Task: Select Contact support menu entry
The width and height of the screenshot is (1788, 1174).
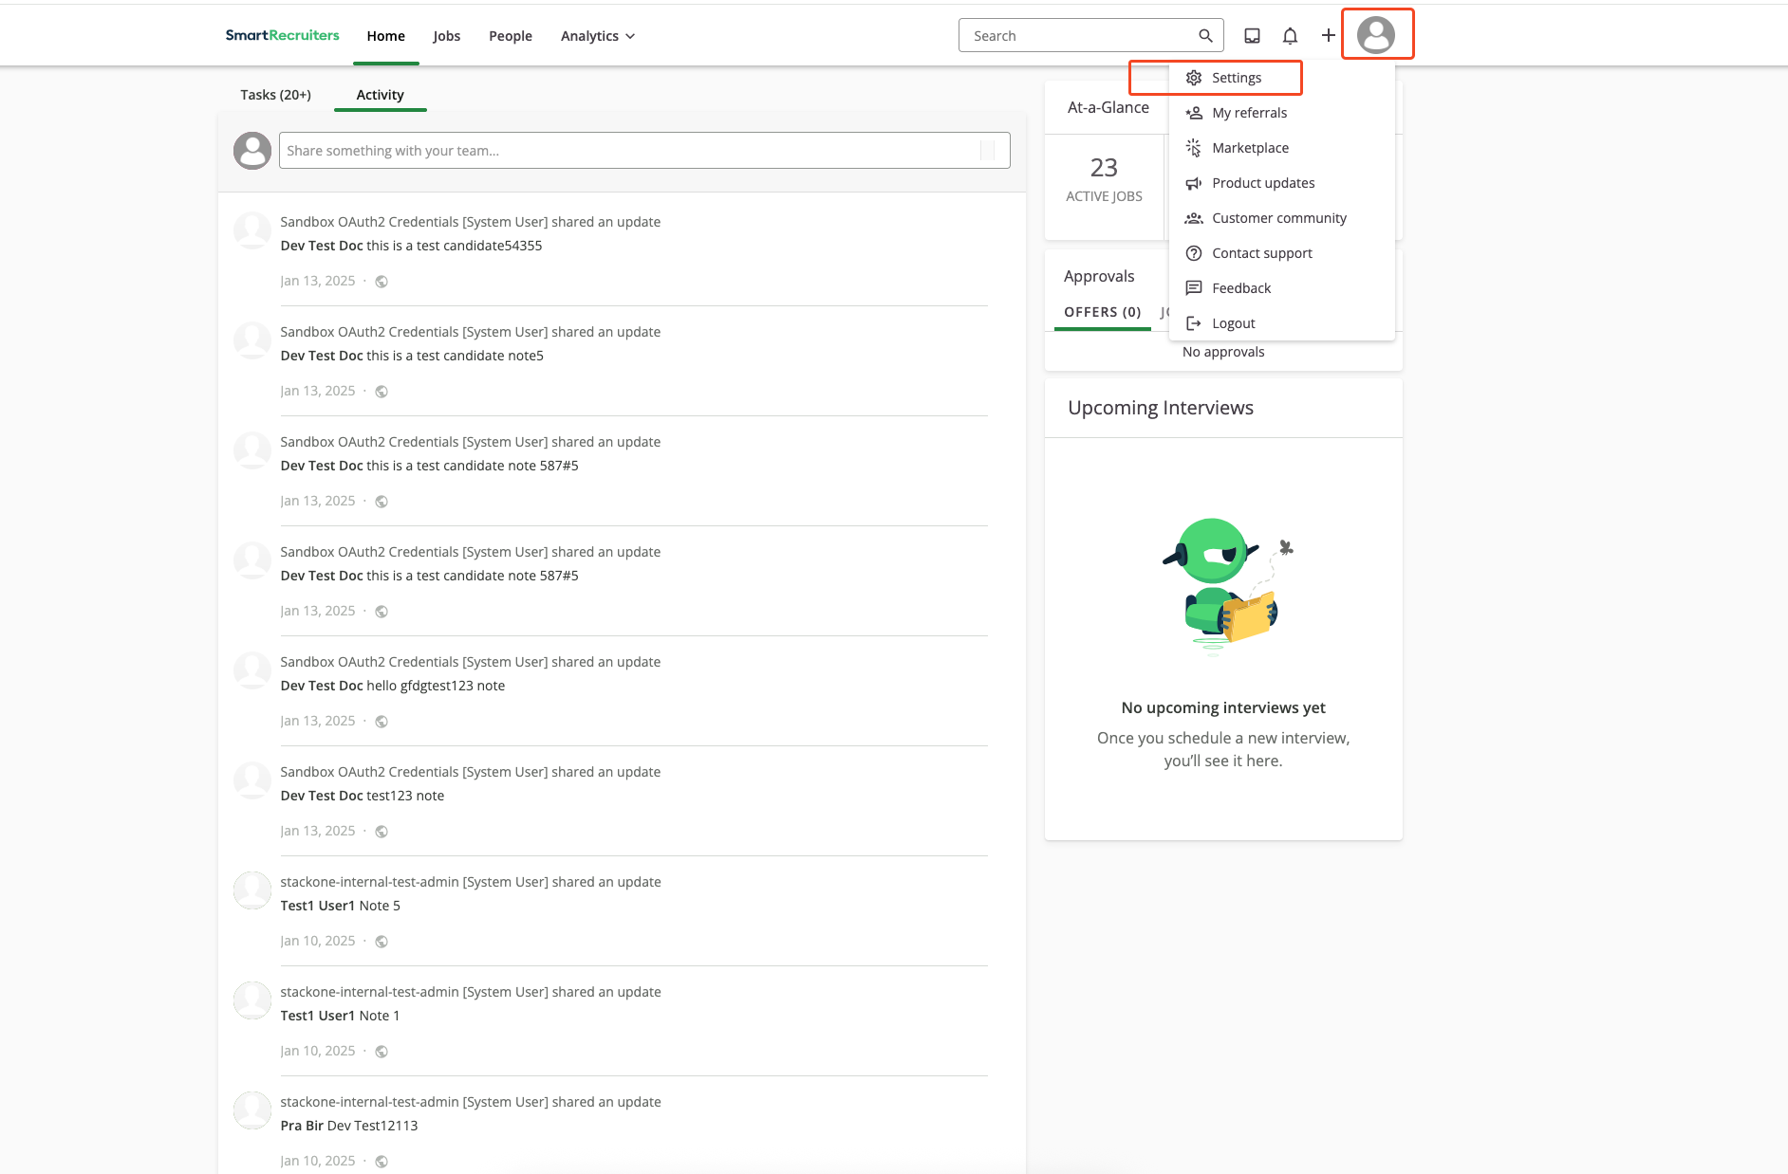Action: [x=1282, y=253]
